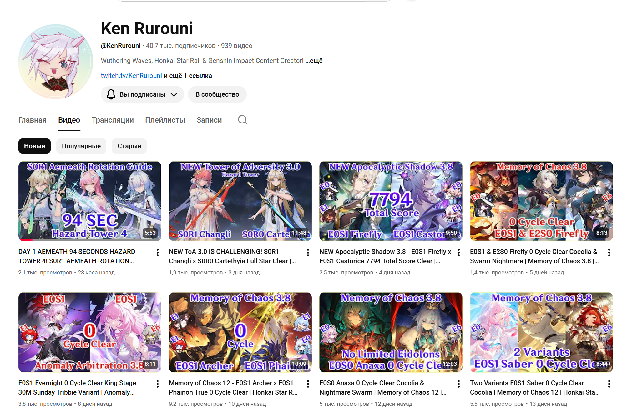Click the notification bell icon
The image size is (627, 418).
[x=111, y=94]
